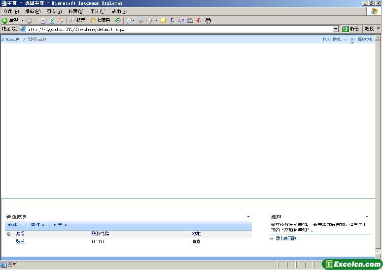
Task: Click the grey Forward arrow button
Action: [29, 21]
